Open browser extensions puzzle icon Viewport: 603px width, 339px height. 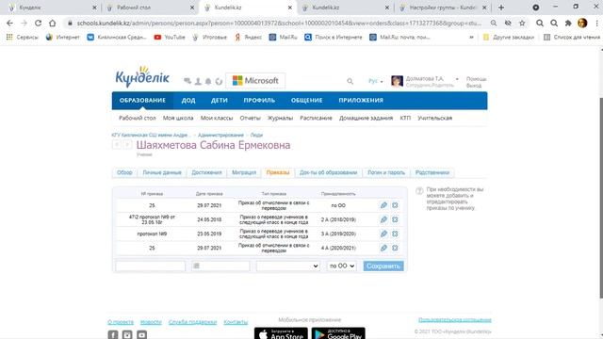[x=568, y=23]
